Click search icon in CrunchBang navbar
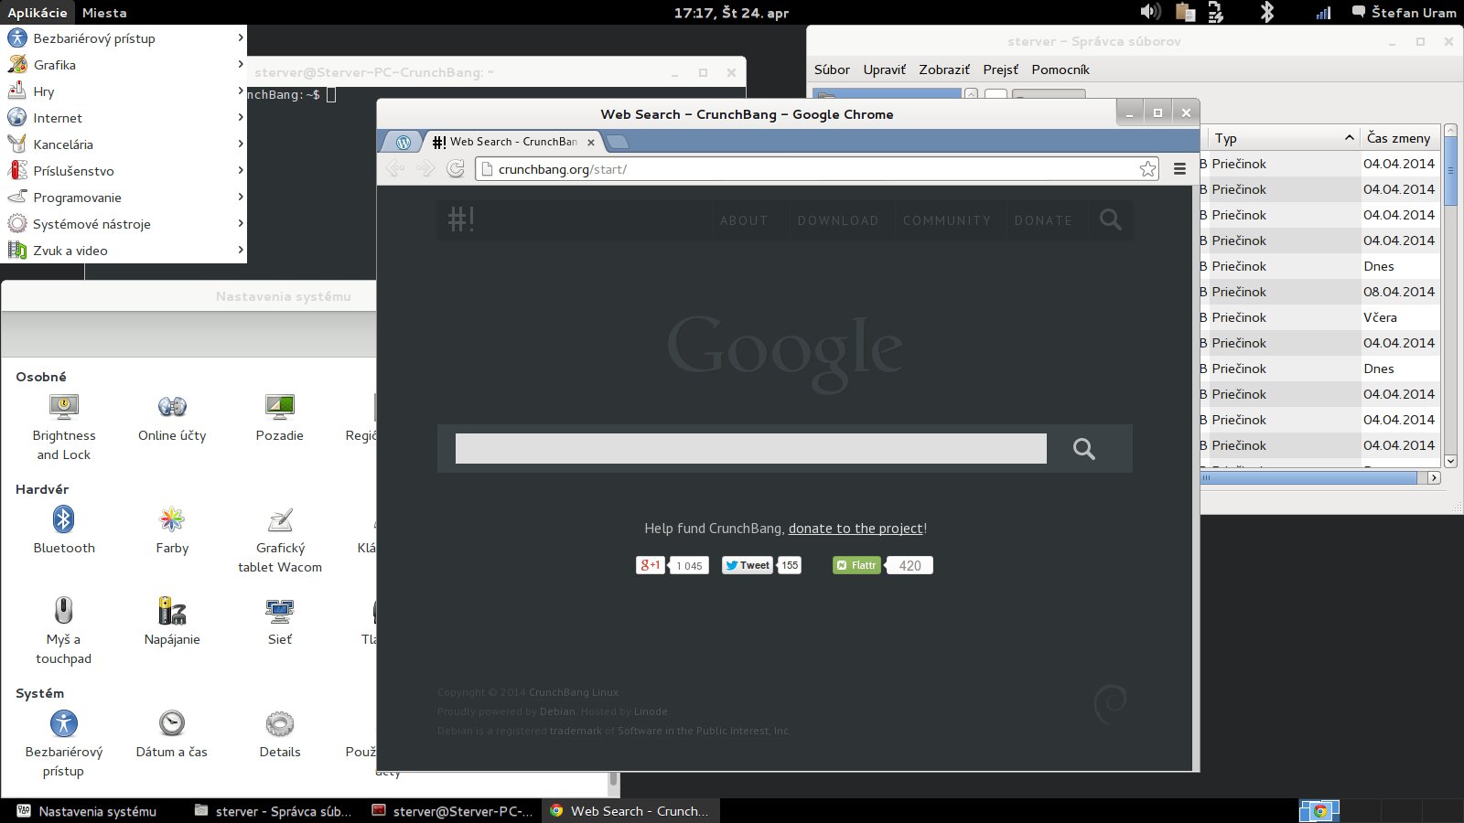 (1110, 219)
